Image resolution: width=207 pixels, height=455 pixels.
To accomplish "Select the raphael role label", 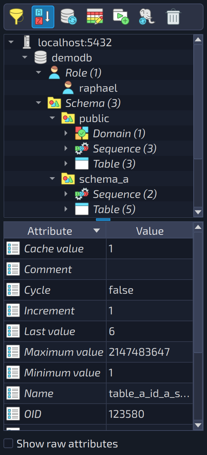I will pyautogui.click(x=98, y=88).
